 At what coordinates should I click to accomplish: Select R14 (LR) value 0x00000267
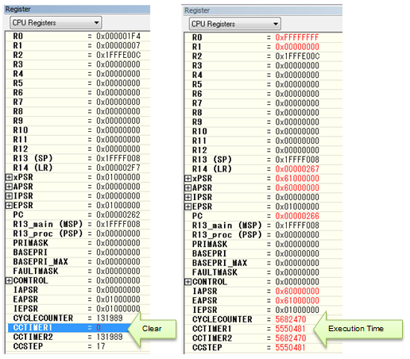(297, 169)
